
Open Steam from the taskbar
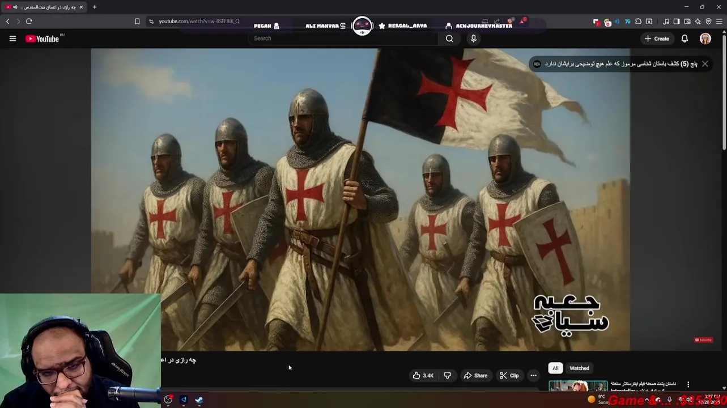click(199, 399)
